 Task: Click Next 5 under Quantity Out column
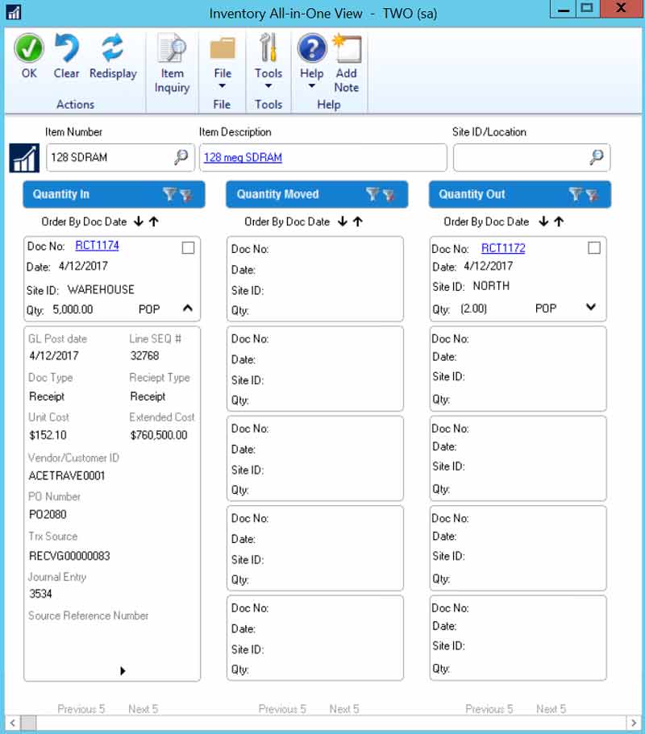coord(551,709)
